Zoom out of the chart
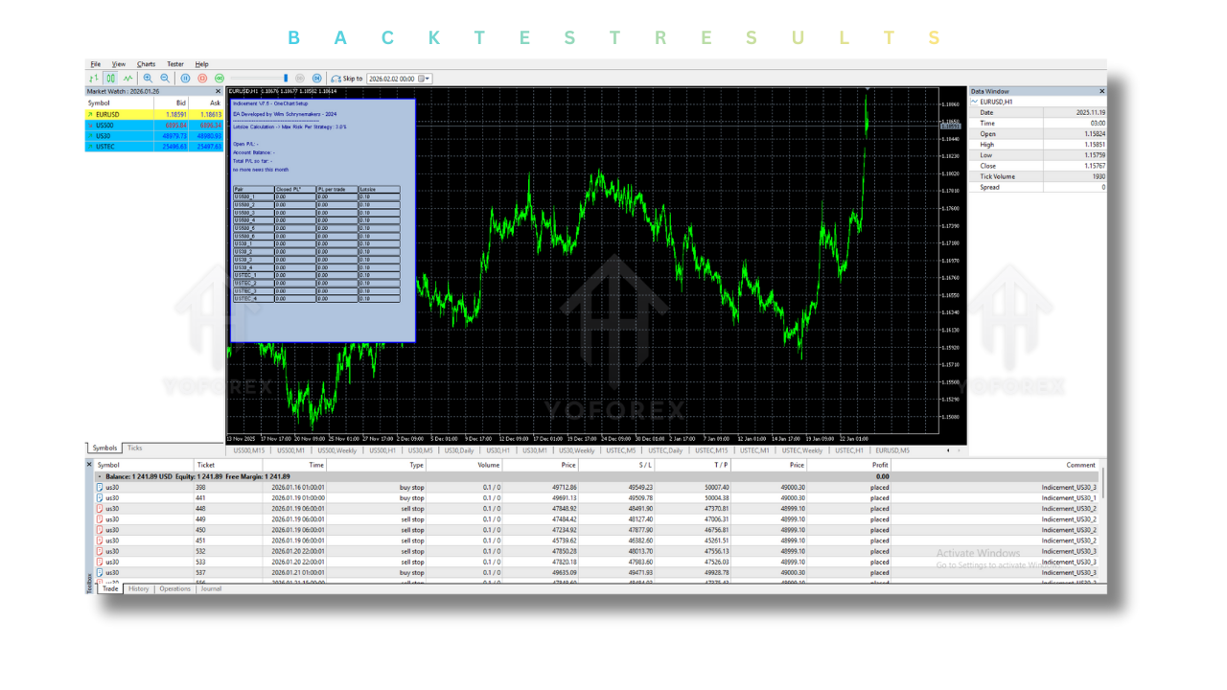Image resolution: width=1227 pixels, height=690 pixels. click(165, 78)
